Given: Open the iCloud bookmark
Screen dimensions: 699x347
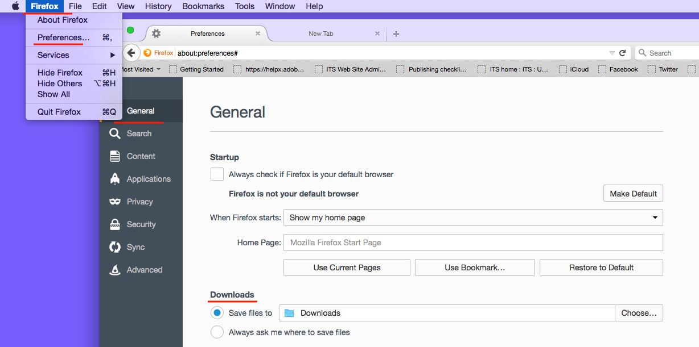Looking at the screenshot, I should (x=574, y=69).
